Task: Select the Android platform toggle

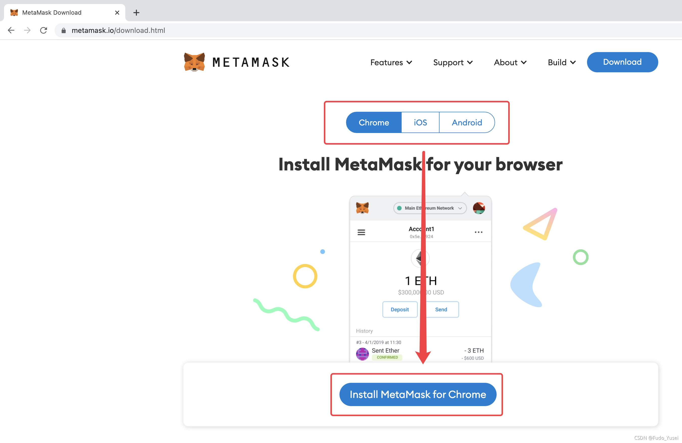Action: [466, 122]
